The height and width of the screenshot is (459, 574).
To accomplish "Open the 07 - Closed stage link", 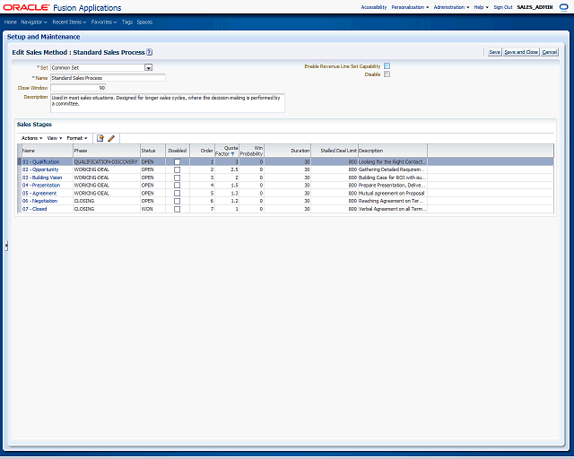I will pos(34,209).
